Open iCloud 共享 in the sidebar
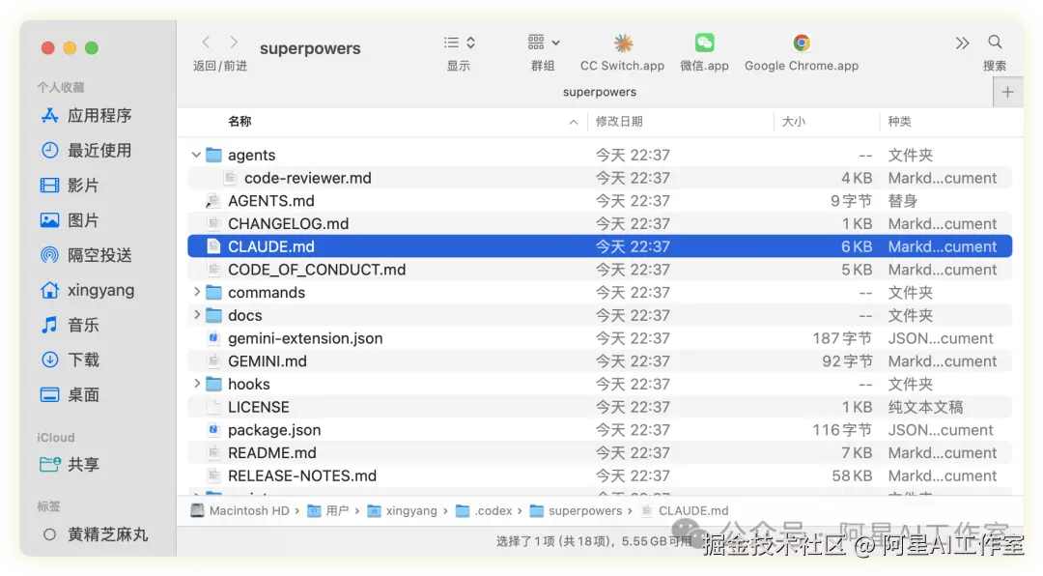This screenshot has height=576, width=1043. (x=70, y=464)
